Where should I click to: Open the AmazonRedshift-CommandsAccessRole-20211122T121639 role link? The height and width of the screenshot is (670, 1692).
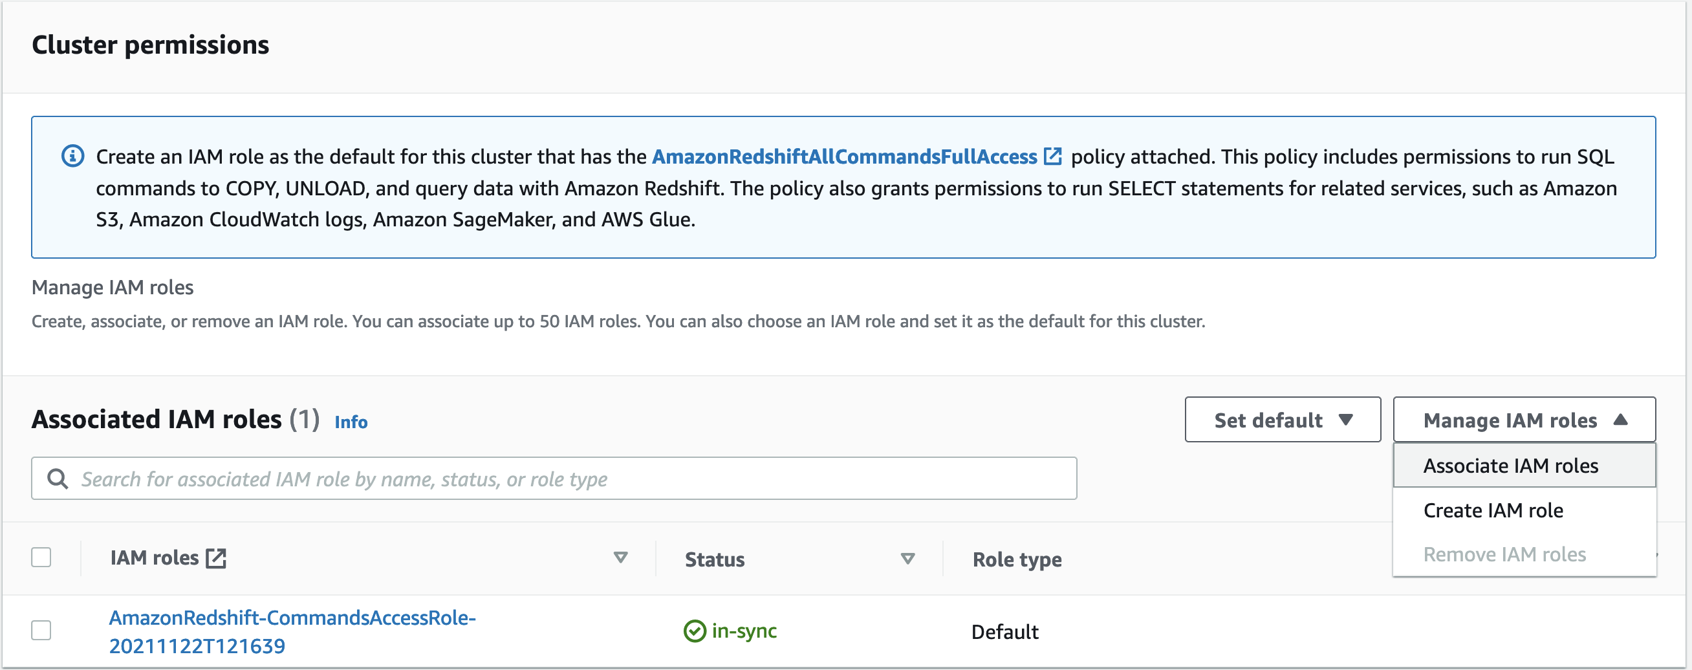coord(292,631)
